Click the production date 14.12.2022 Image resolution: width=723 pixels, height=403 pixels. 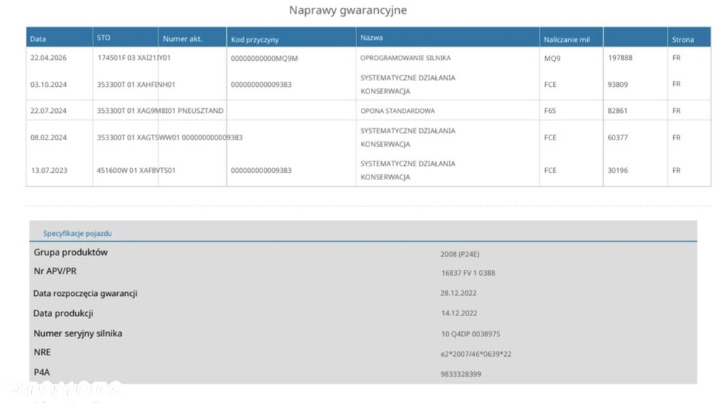tap(459, 313)
